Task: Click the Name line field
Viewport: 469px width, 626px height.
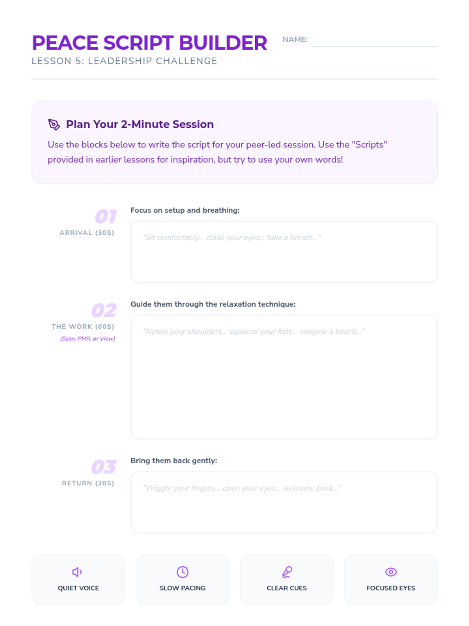Action: click(375, 40)
